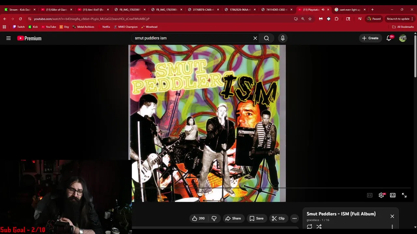417x234 pixels.
Task: Open the Malwarebytes extension icon
Action: click(x=321, y=19)
